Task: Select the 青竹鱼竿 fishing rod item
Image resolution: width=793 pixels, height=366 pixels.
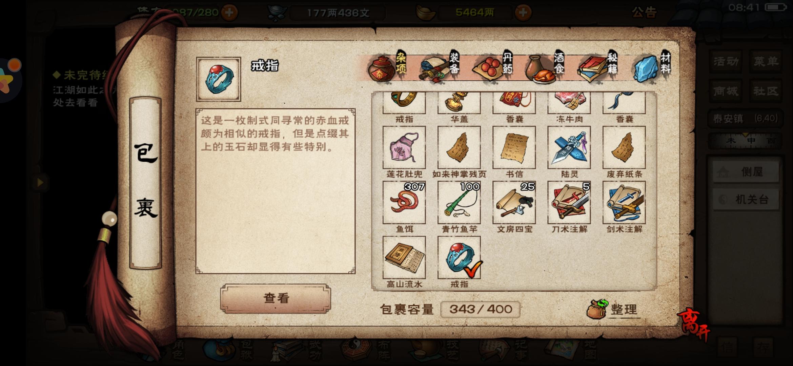Action: (x=459, y=202)
